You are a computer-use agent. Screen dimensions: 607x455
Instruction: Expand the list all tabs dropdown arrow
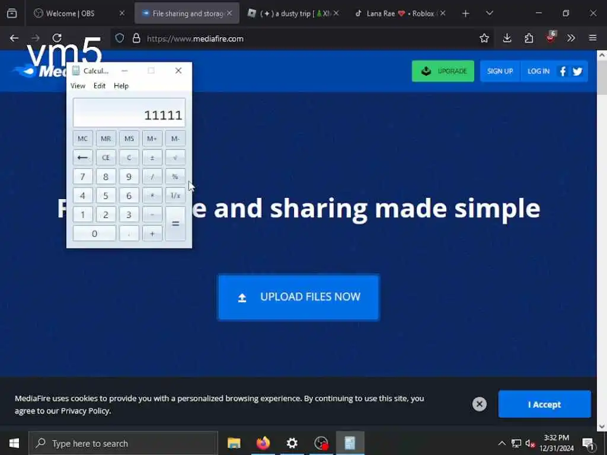pos(489,14)
